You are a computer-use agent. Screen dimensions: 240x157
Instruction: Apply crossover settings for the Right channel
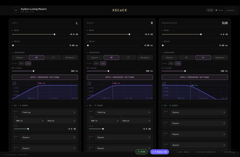click(120, 77)
